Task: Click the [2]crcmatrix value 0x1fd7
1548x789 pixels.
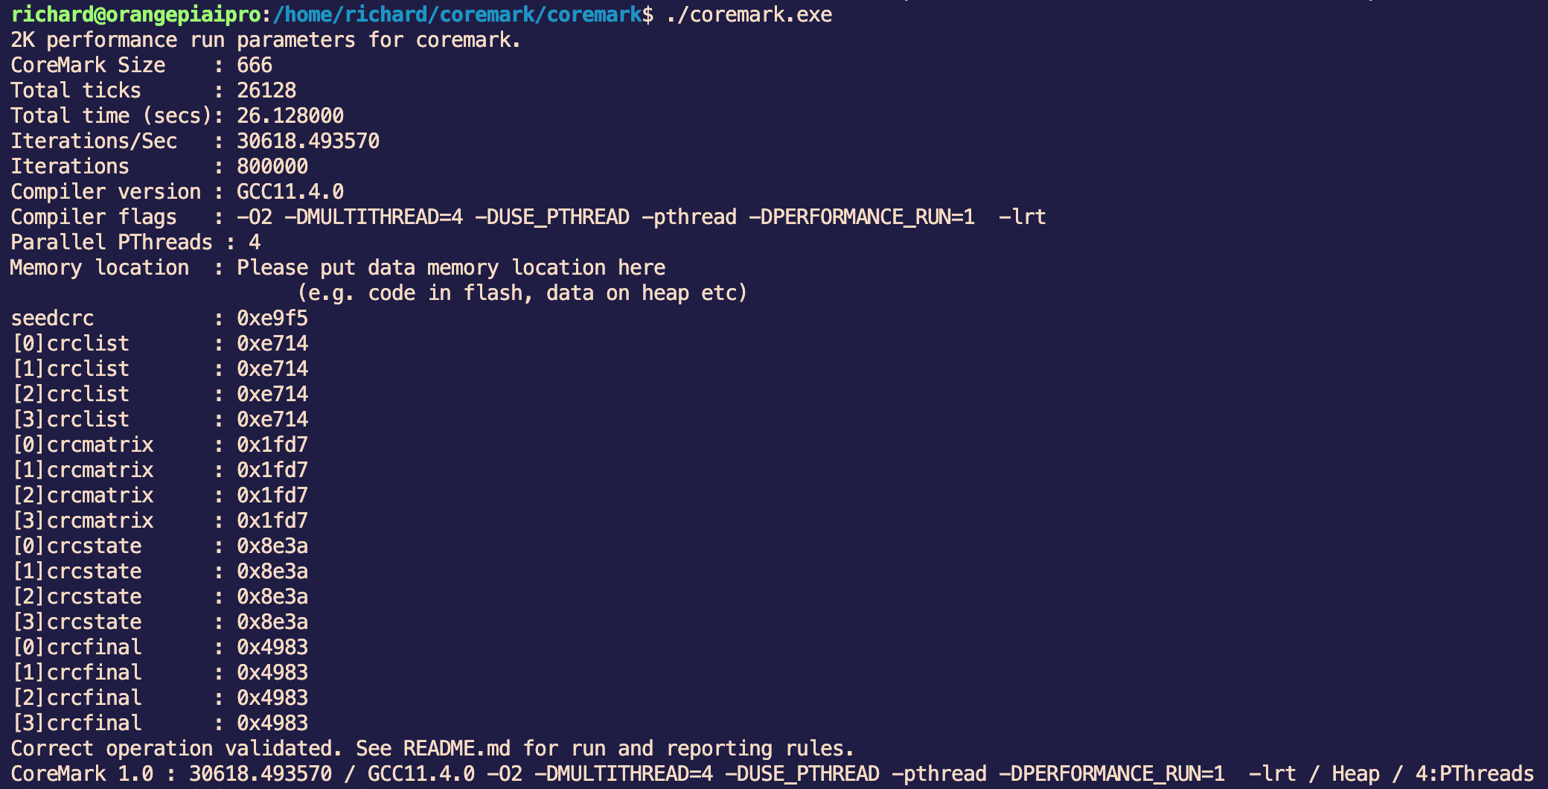Action: tap(272, 495)
